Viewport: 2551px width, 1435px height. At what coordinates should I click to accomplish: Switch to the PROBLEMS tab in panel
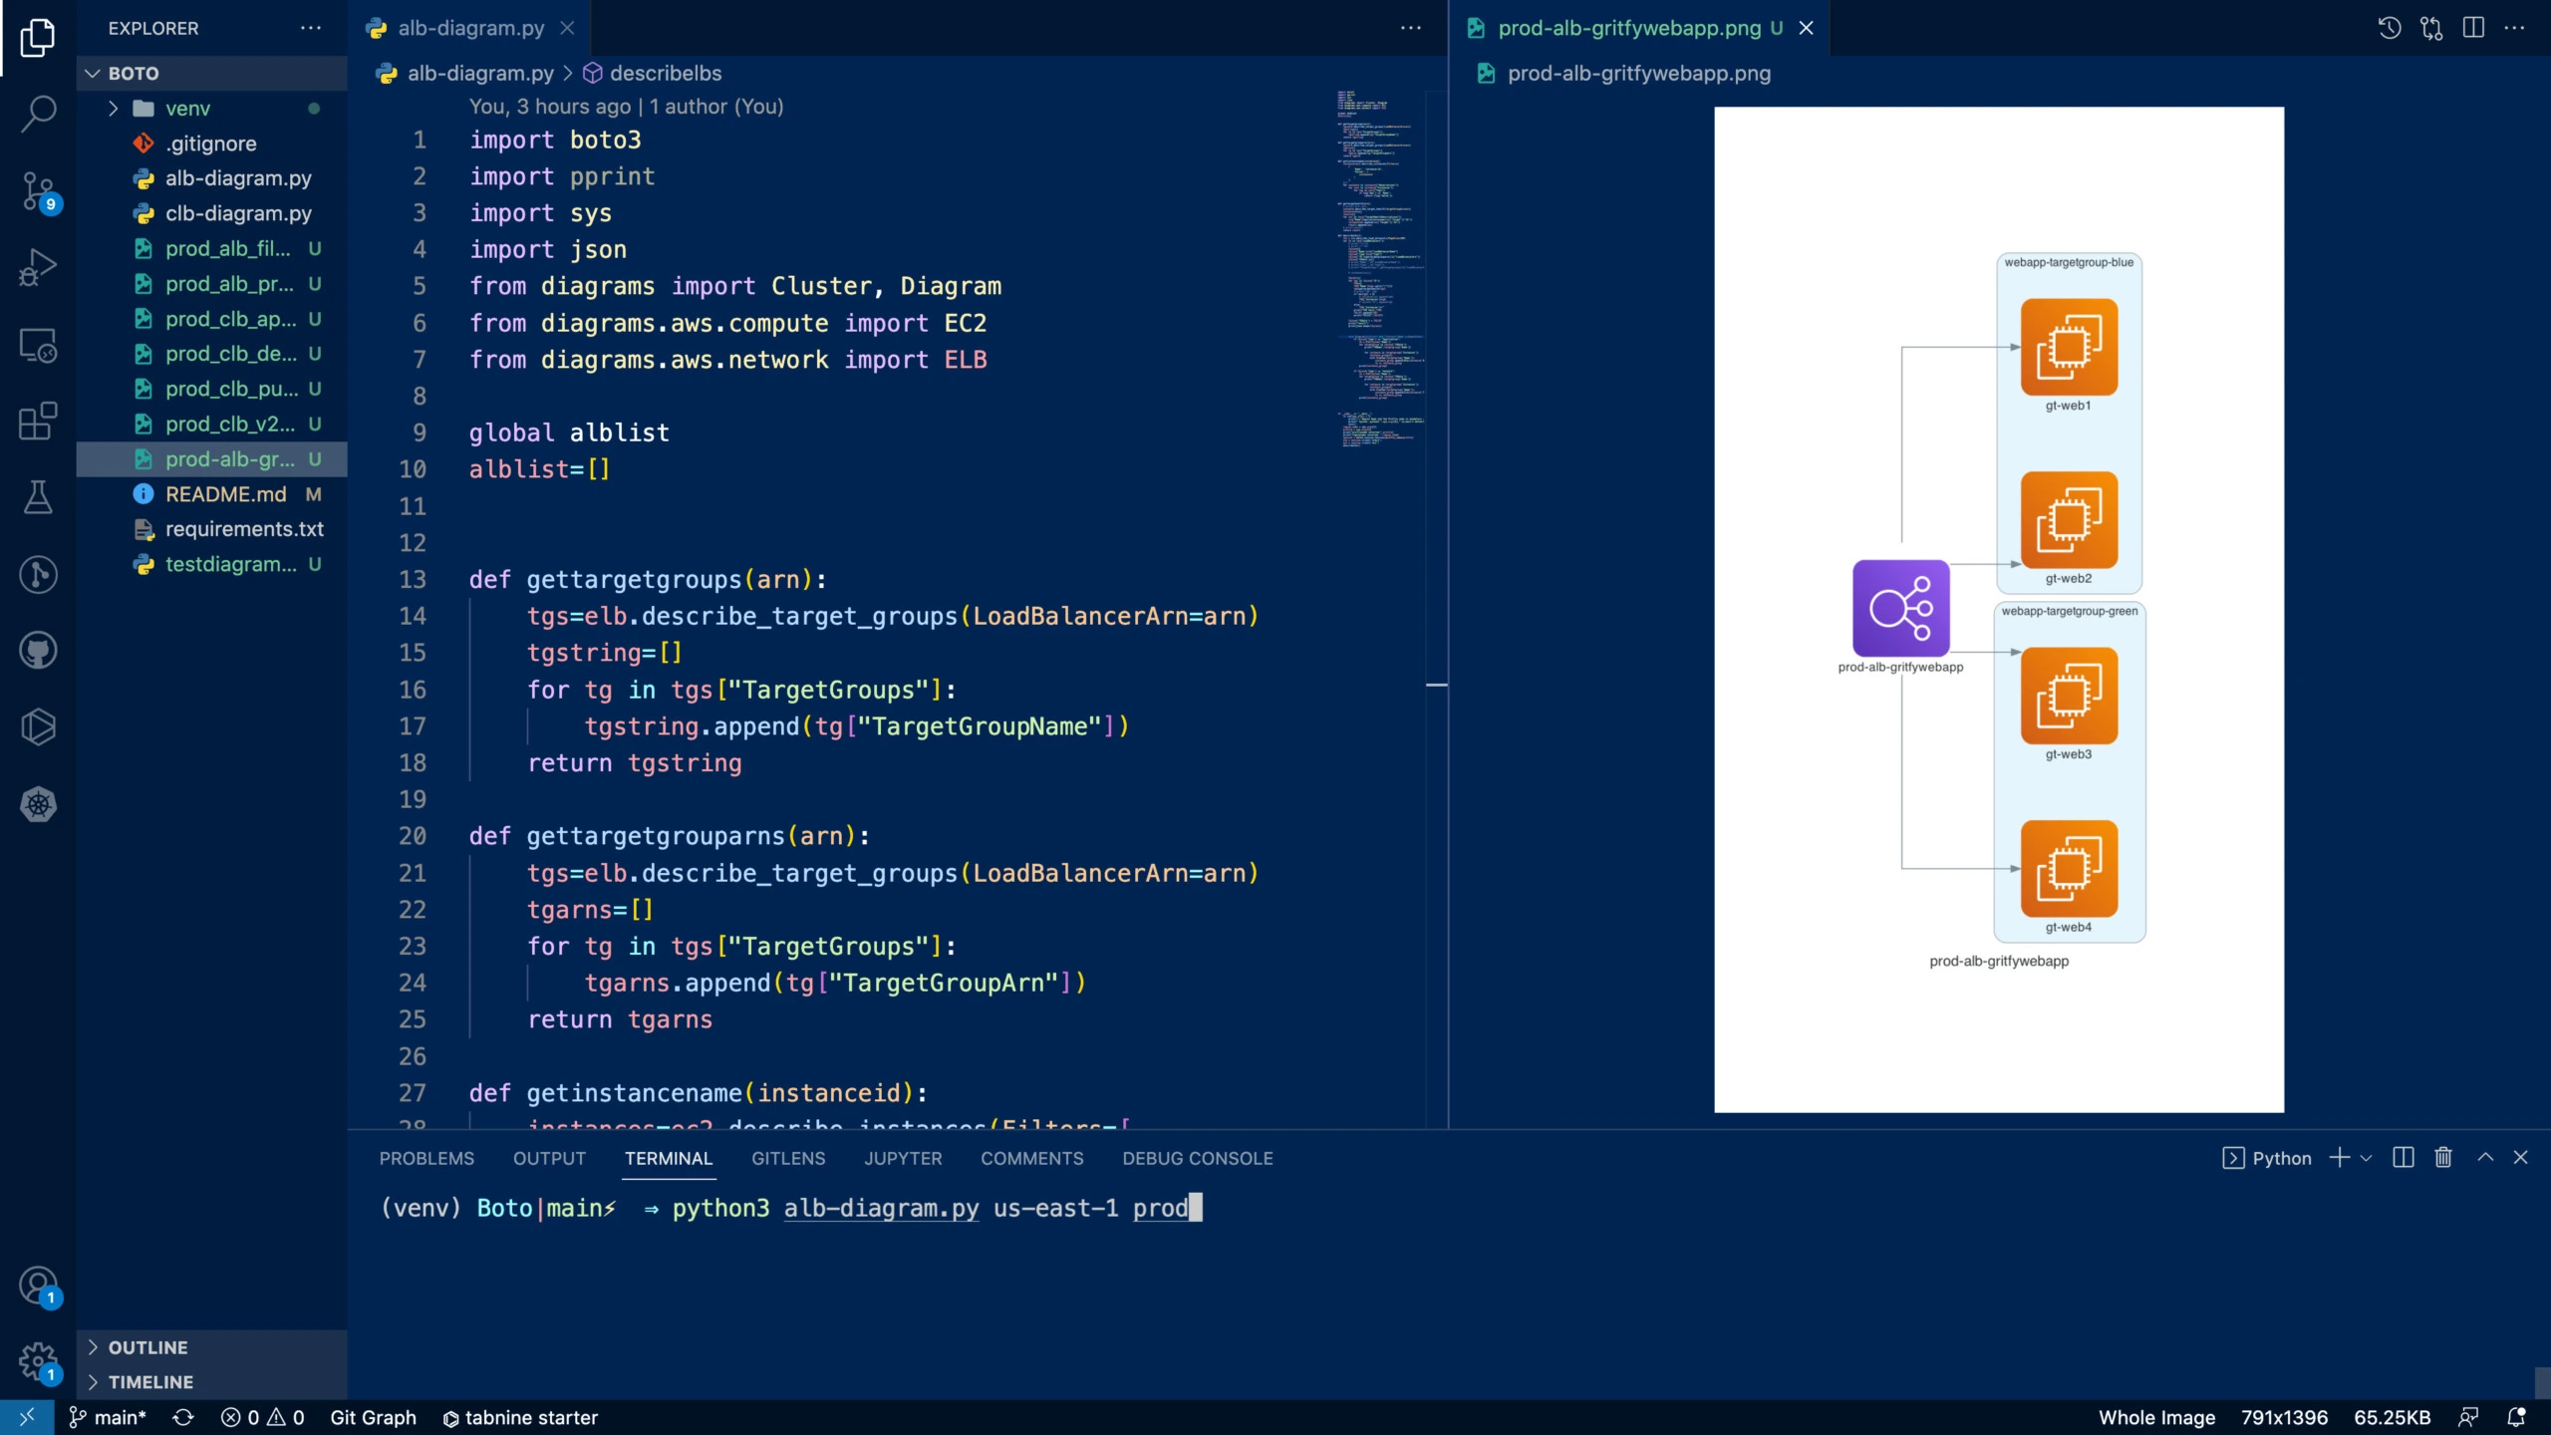(427, 1156)
